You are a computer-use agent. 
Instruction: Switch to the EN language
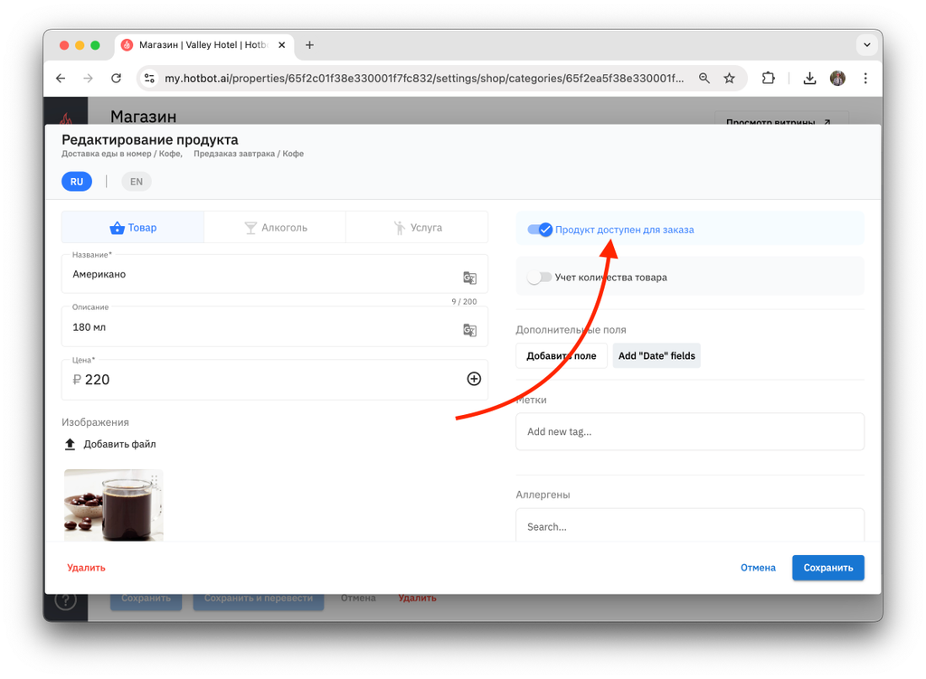(137, 181)
